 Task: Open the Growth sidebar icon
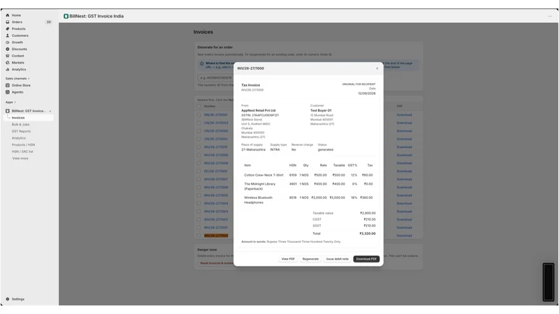[x=8, y=43]
